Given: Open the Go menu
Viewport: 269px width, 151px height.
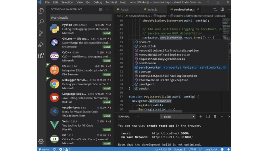Looking at the screenshot, I should click(88, 2).
